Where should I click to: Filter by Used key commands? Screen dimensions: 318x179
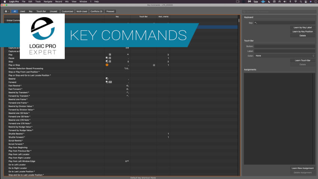coord(22,11)
